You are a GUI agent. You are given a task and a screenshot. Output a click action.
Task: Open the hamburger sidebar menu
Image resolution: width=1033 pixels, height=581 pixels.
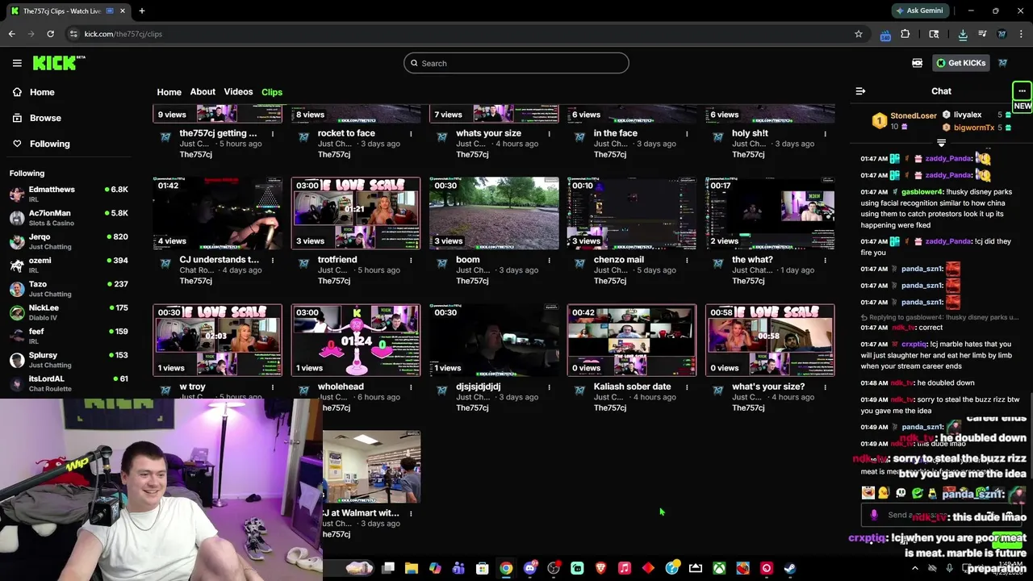pos(17,63)
